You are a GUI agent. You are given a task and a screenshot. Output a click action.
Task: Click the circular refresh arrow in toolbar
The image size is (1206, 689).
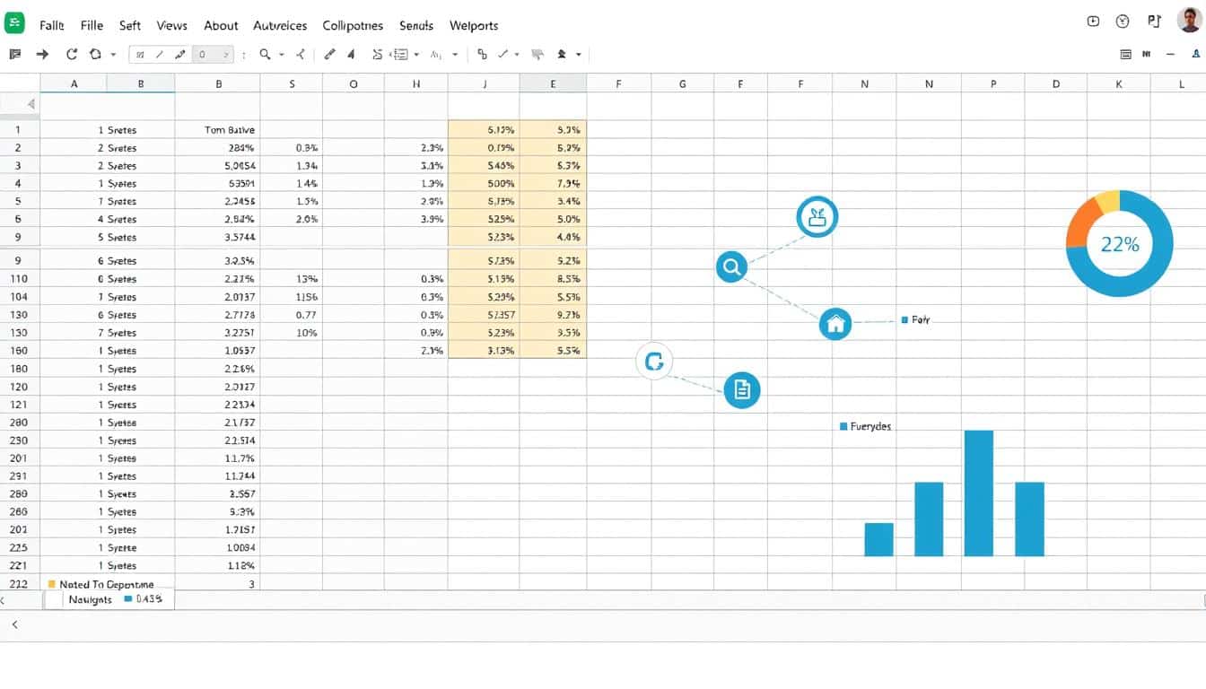pyautogui.click(x=72, y=55)
